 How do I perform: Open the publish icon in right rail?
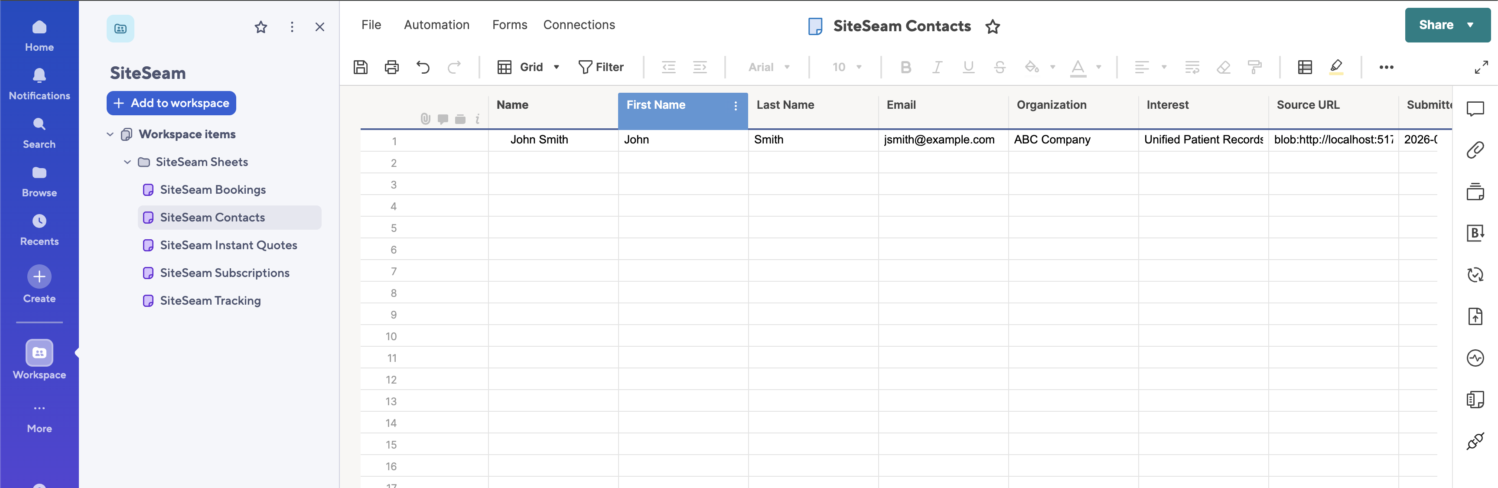click(1475, 316)
